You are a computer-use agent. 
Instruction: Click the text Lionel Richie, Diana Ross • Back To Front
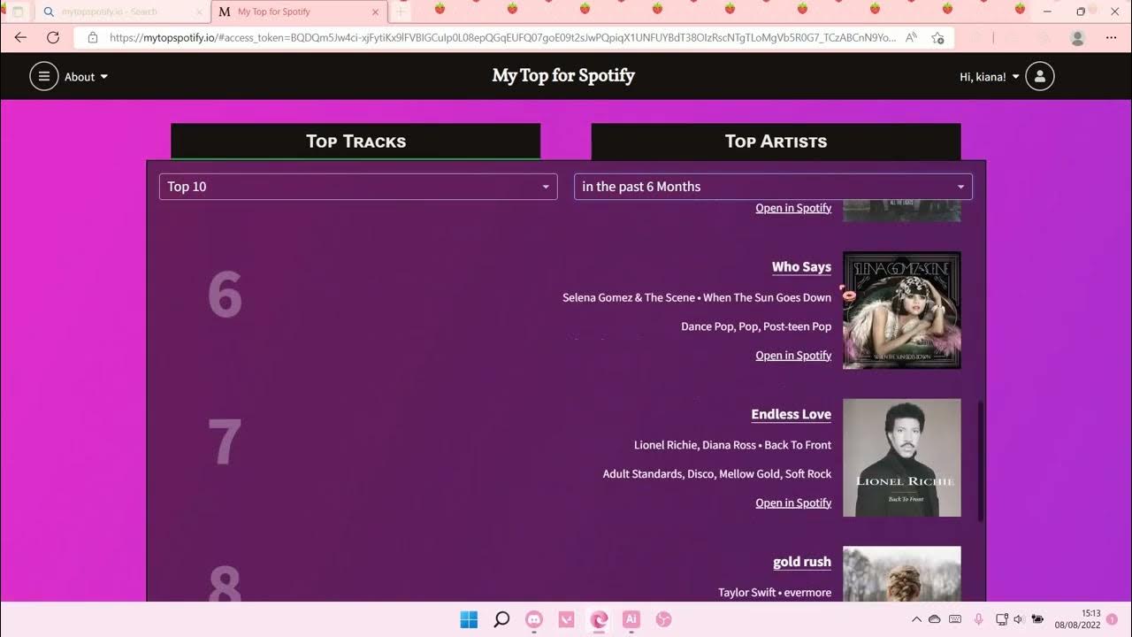pos(732,445)
